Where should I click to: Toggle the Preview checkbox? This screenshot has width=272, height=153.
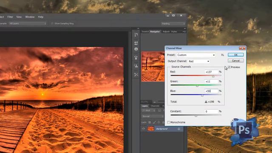(229, 67)
